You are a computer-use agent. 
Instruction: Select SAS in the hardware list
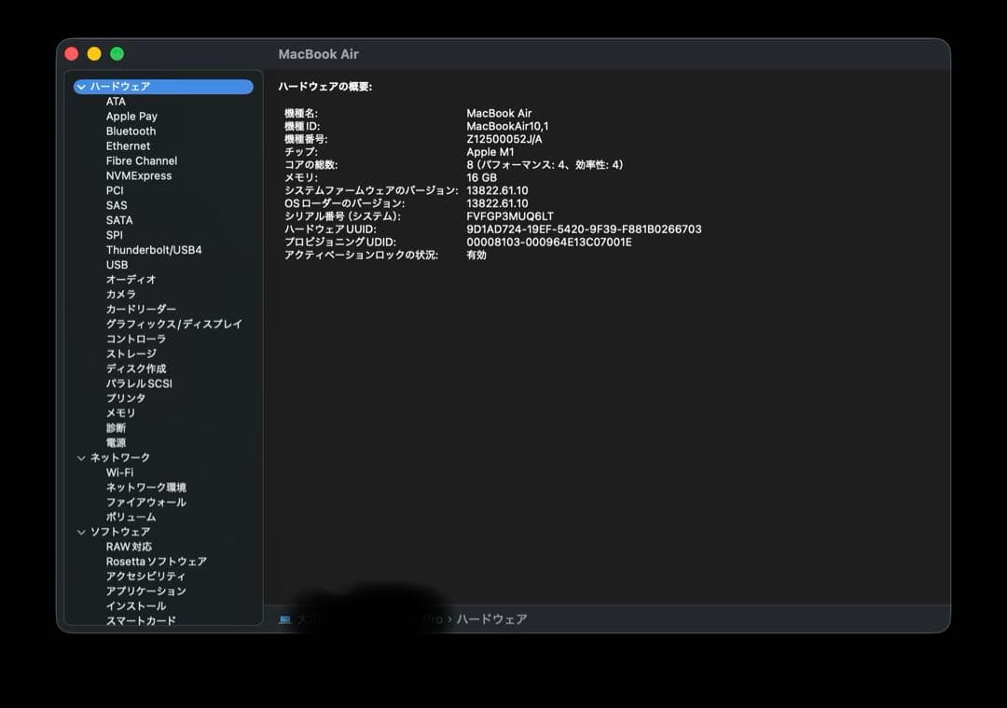coord(117,205)
